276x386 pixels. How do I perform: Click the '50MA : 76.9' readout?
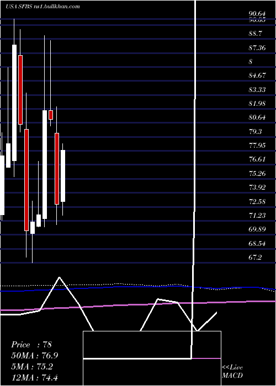tap(34, 356)
